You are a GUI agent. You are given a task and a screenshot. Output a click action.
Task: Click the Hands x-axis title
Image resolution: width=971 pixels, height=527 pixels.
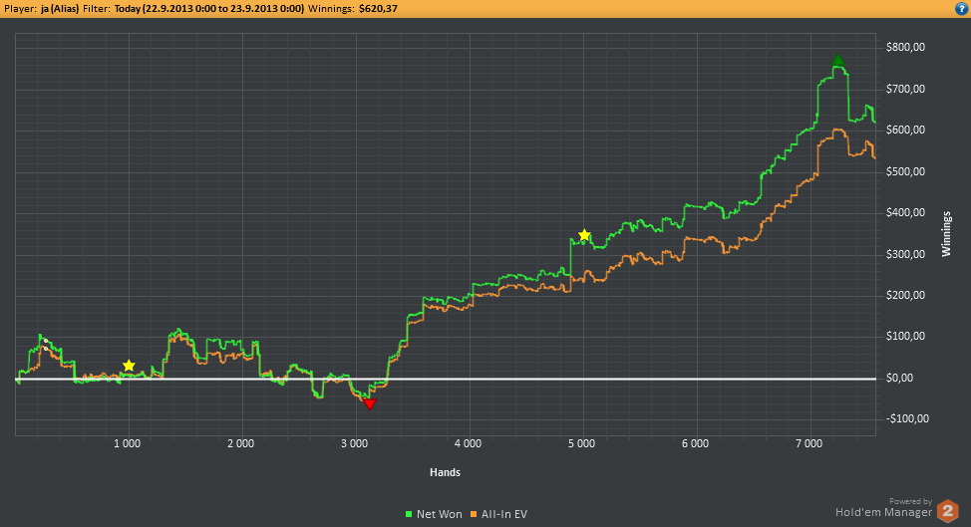pos(446,471)
